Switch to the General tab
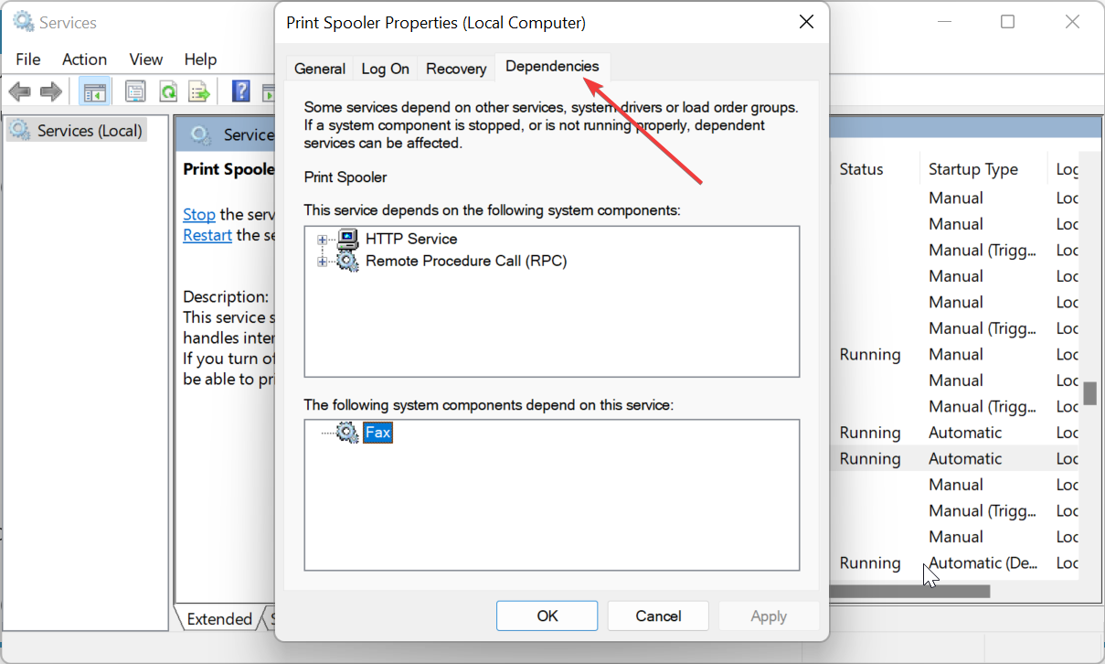Viewport: 1105px width, 664px height. (x=320, y=69)
